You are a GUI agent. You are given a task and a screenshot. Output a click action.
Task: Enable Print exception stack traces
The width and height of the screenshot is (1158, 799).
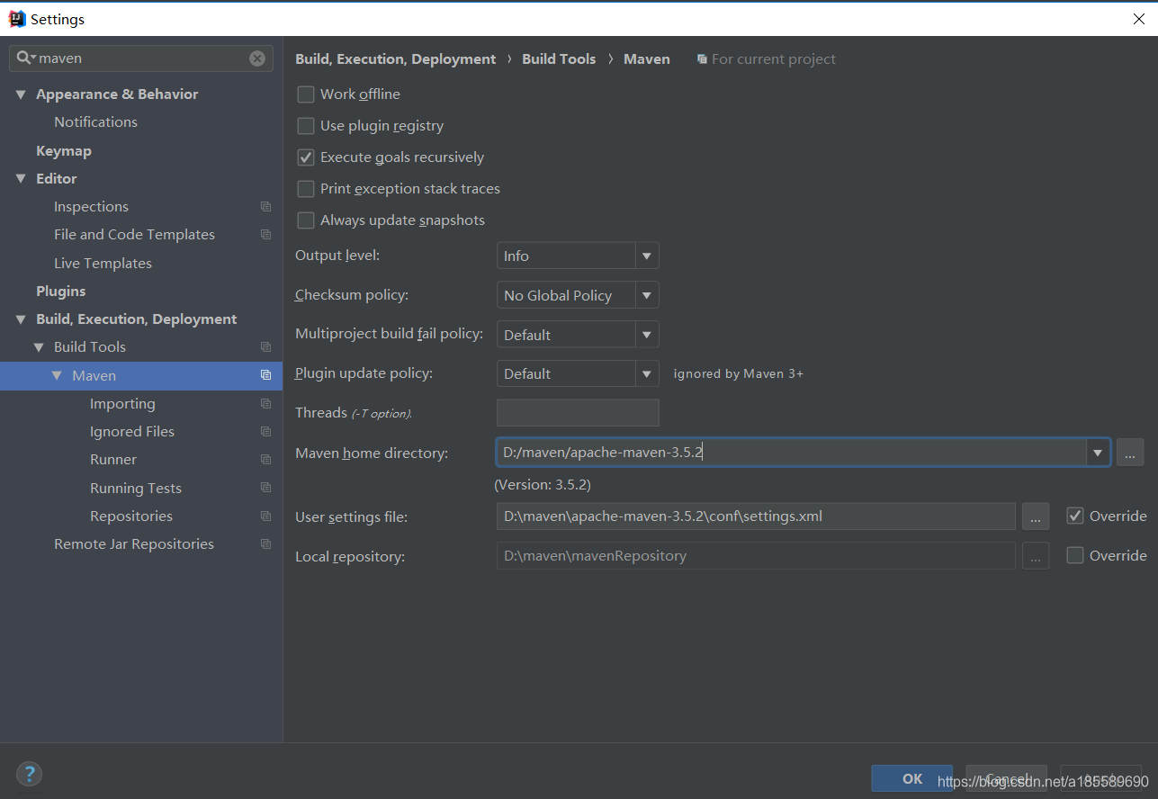[306, 189]
